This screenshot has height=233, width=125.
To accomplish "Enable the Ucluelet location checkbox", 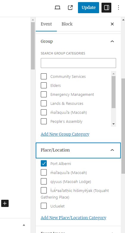I will (x=44, y=206).
